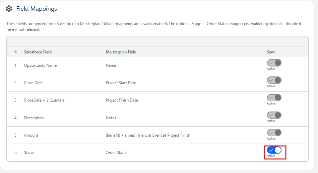
Task: Click the Stage Salesforce field cell
Action: tap(29, 153)
